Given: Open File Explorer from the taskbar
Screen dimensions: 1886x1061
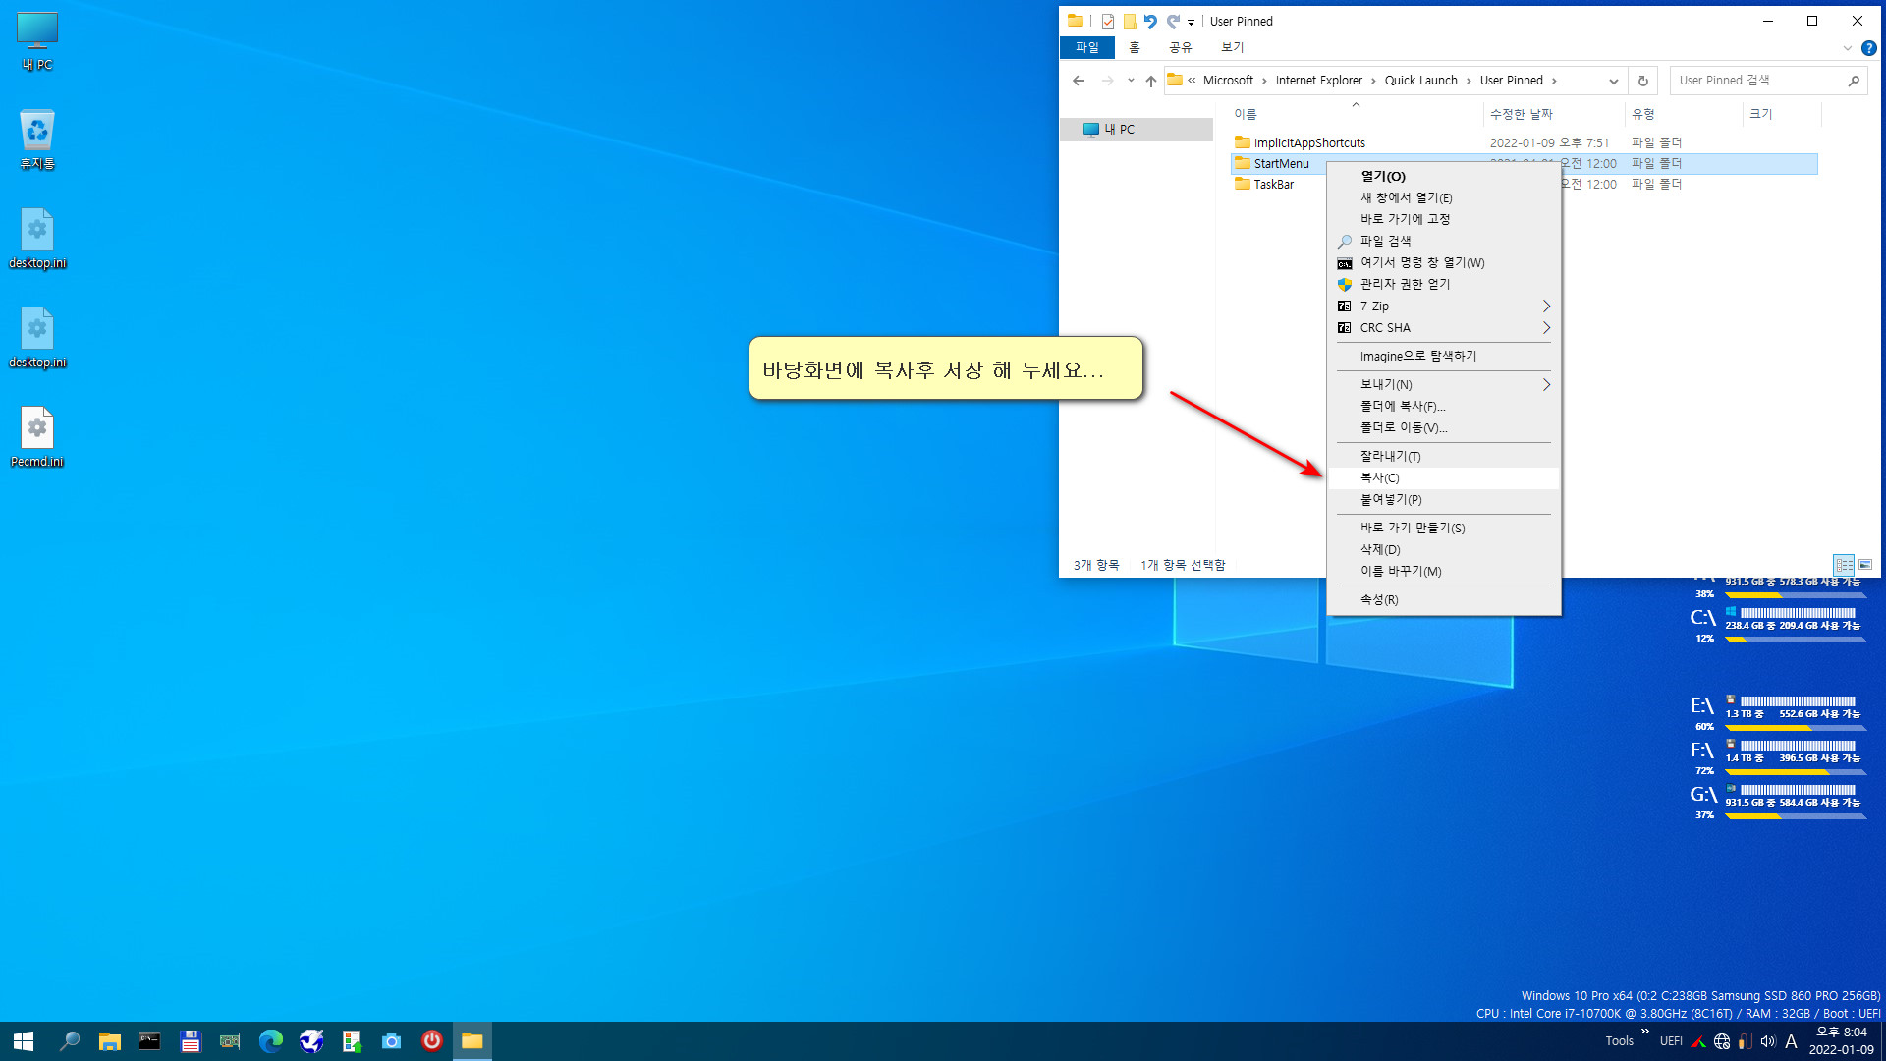Looking at the screenshot, I should 109,1041.
